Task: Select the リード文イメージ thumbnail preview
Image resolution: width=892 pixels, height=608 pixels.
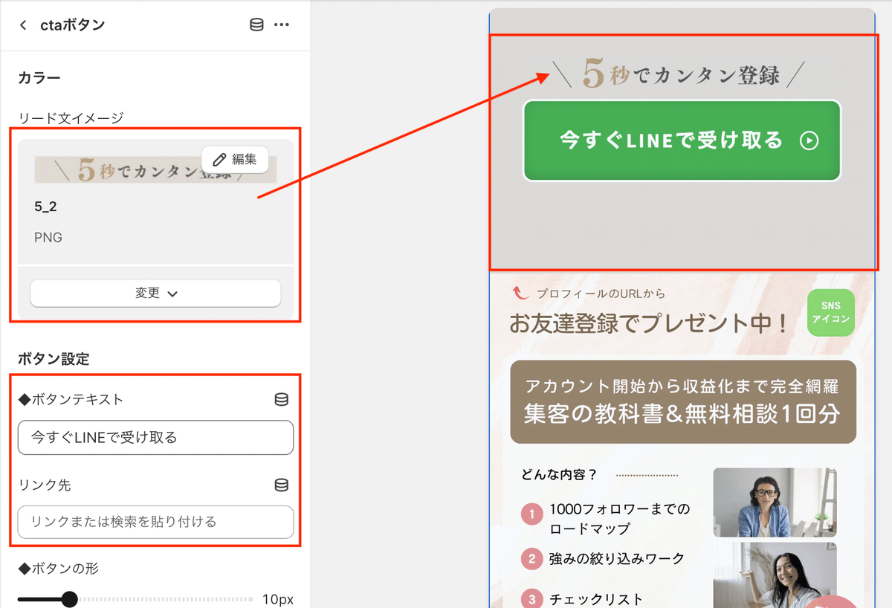Action: (155, 170)
